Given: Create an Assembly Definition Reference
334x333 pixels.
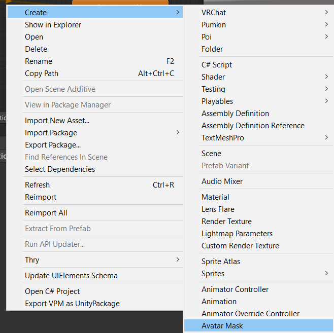Looking at the screenshot, I should point(258,126).
